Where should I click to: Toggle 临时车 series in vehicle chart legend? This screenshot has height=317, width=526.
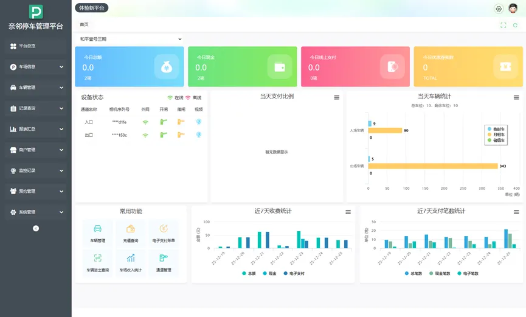[x=496, y=129]
